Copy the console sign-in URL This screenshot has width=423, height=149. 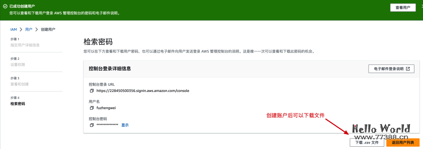(92, 91)
